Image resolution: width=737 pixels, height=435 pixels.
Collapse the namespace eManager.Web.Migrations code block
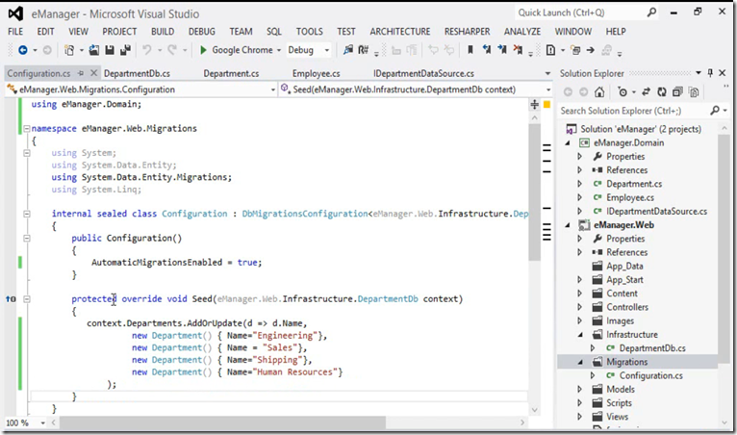tap(27, 128)
